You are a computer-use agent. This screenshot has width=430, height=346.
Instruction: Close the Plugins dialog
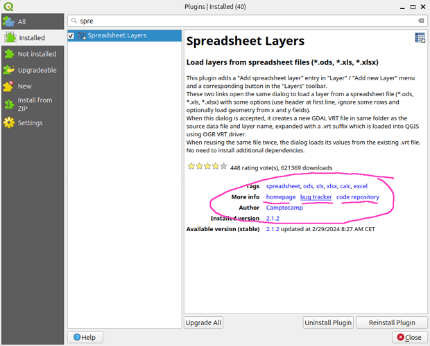click(x=410, y=337)
